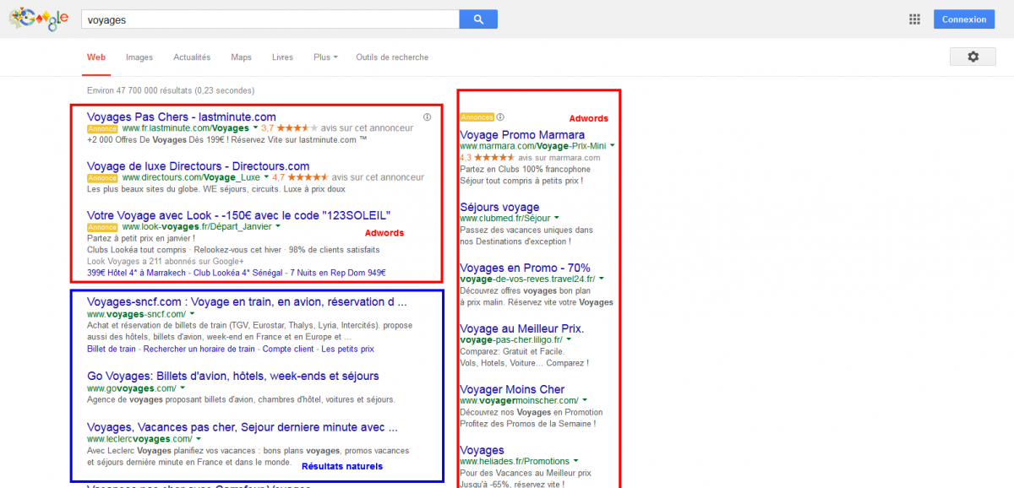Open the 'Voyages' heliades.fr ad title
1014x488 pixels.
pos(482,450)
